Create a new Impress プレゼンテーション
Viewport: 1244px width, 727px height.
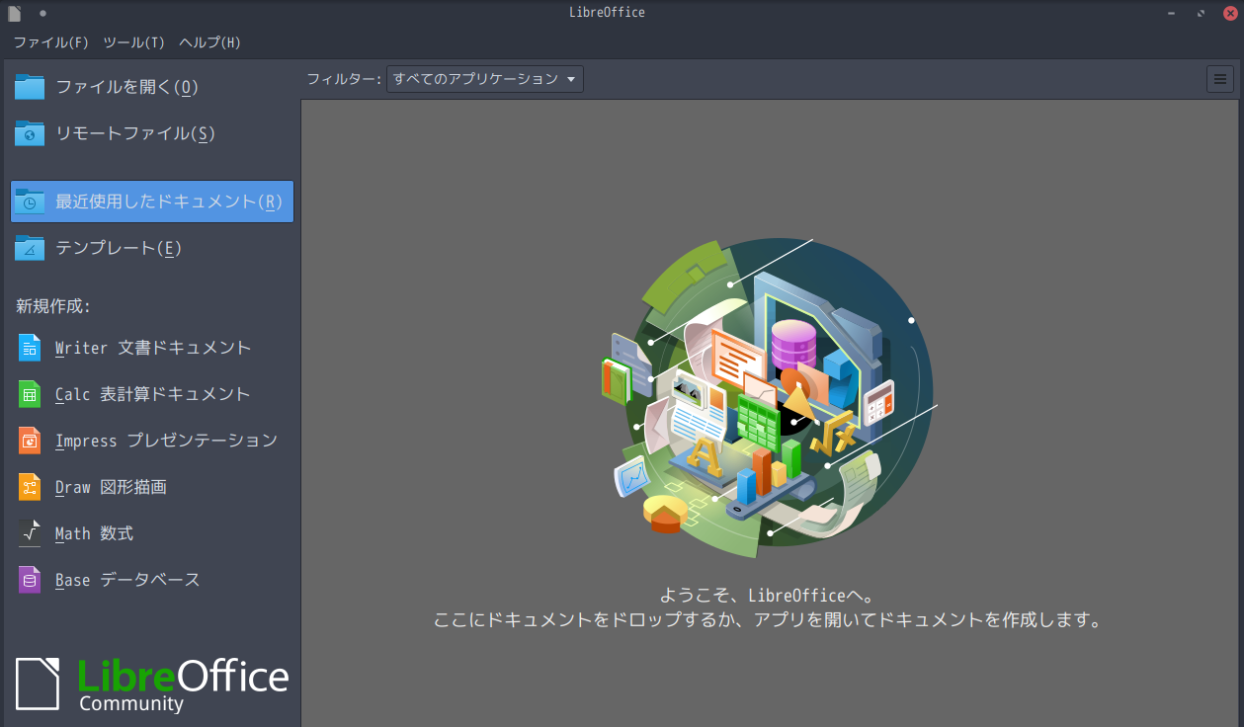152,441
